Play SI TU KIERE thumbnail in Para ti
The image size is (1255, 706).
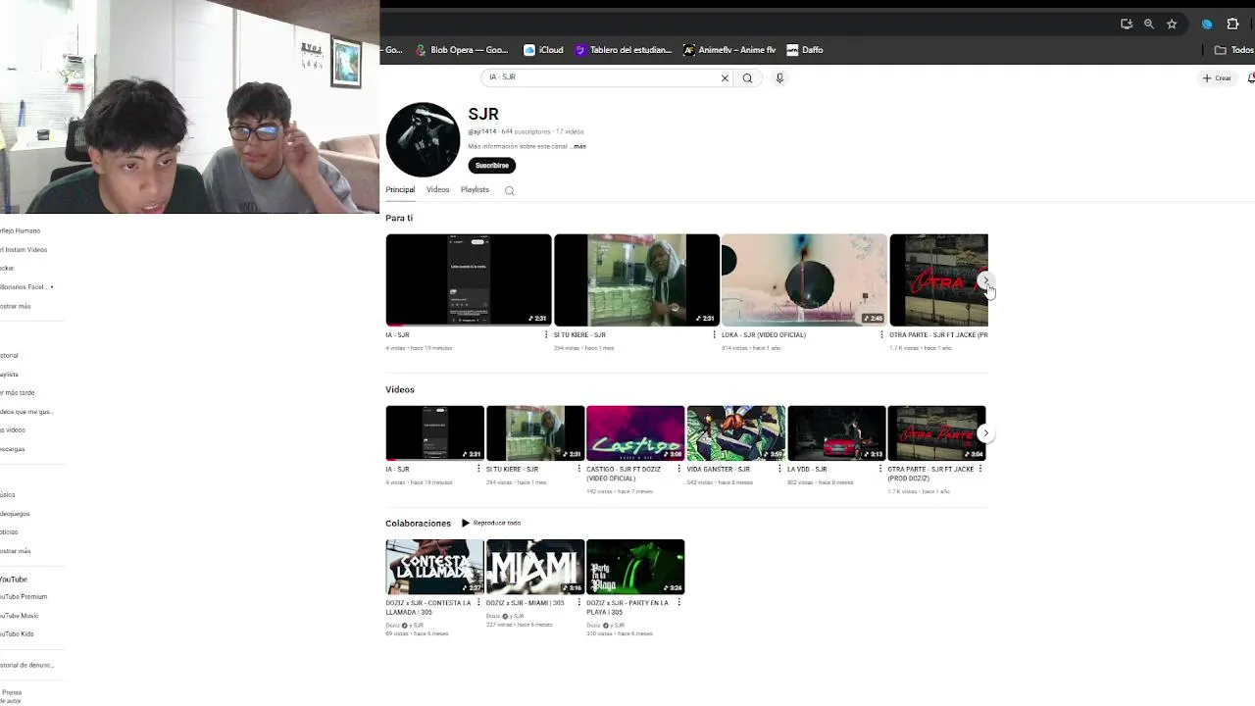click(636, 279)
